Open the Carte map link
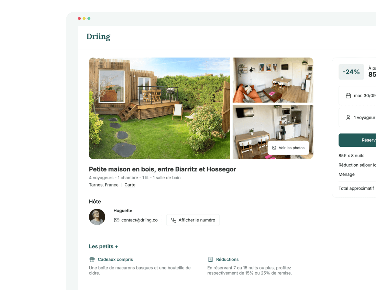This screenshot has height=290, width=376. click(x=130, y=185)
